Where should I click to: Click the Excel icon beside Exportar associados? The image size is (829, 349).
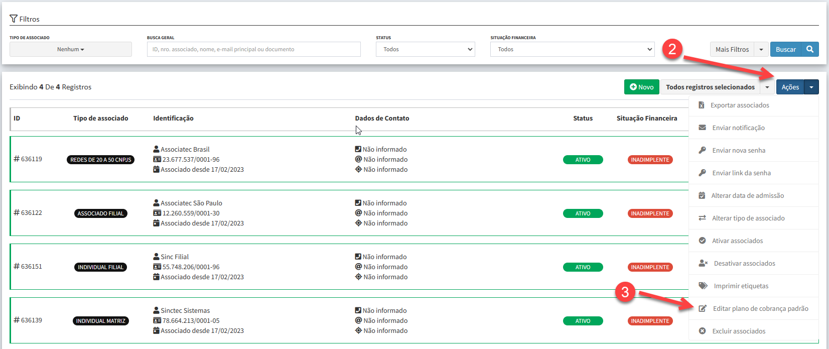(702, 105)
